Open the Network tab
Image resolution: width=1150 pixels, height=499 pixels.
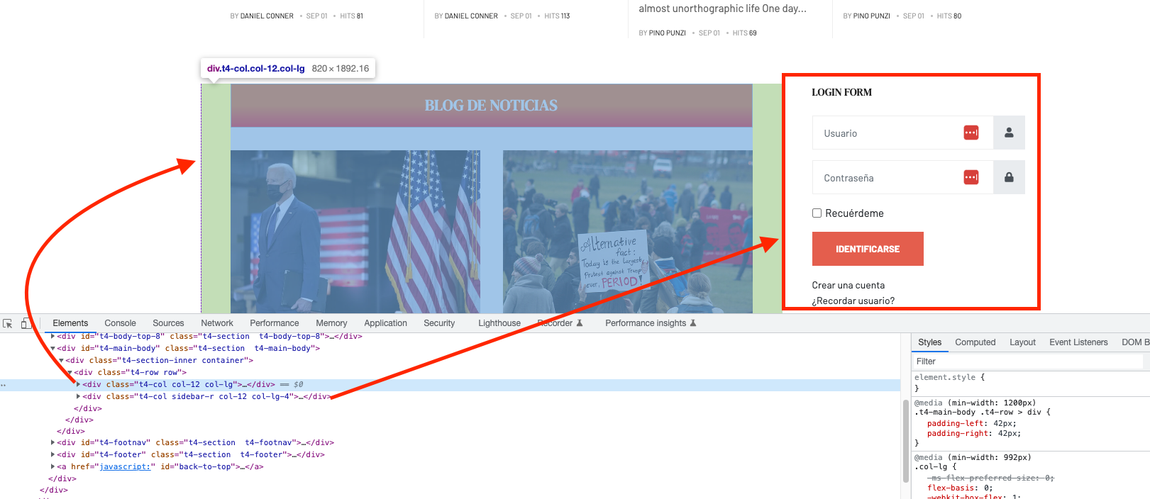217,323
